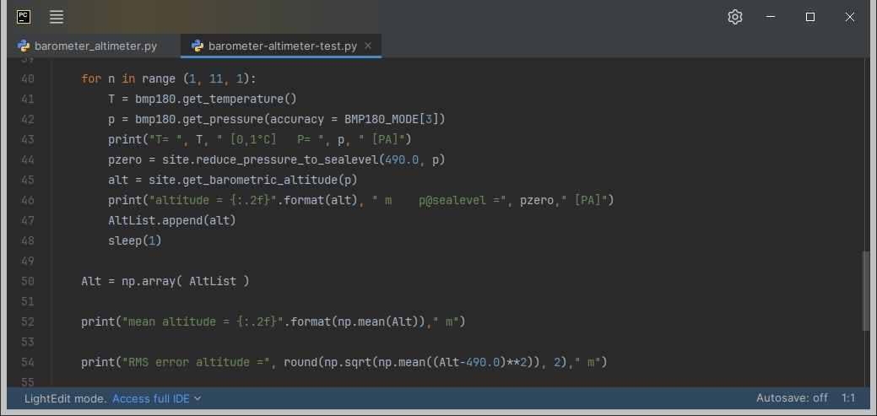
Task: Click the 1:1 cursor position indicator
Action: point(848,398)
